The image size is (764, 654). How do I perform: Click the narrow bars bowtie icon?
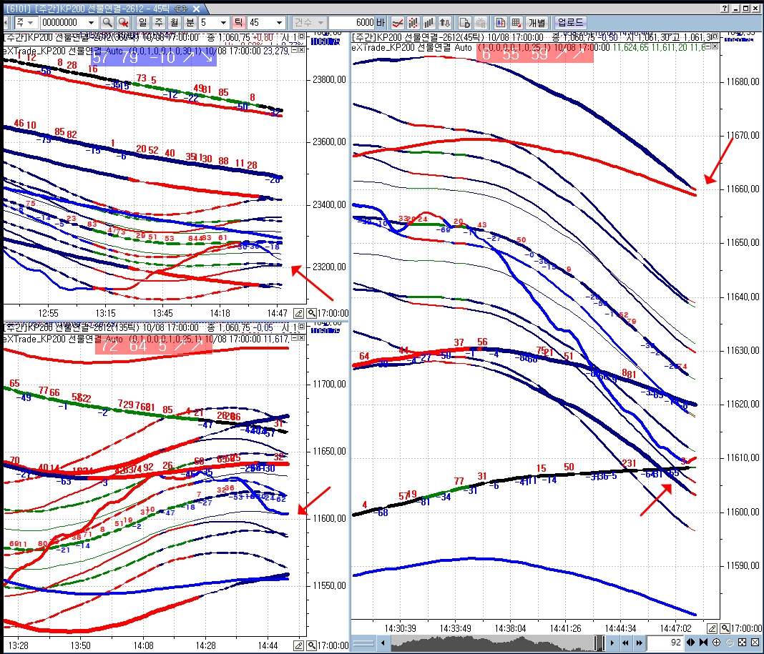[704, 643]
